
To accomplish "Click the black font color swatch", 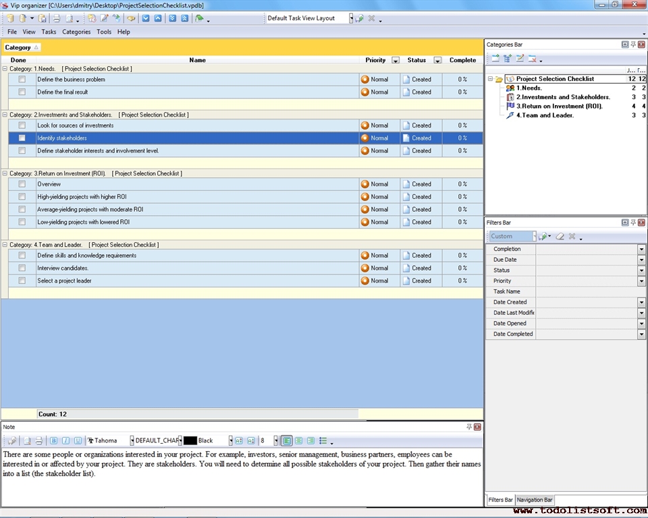I will [190, 440].
